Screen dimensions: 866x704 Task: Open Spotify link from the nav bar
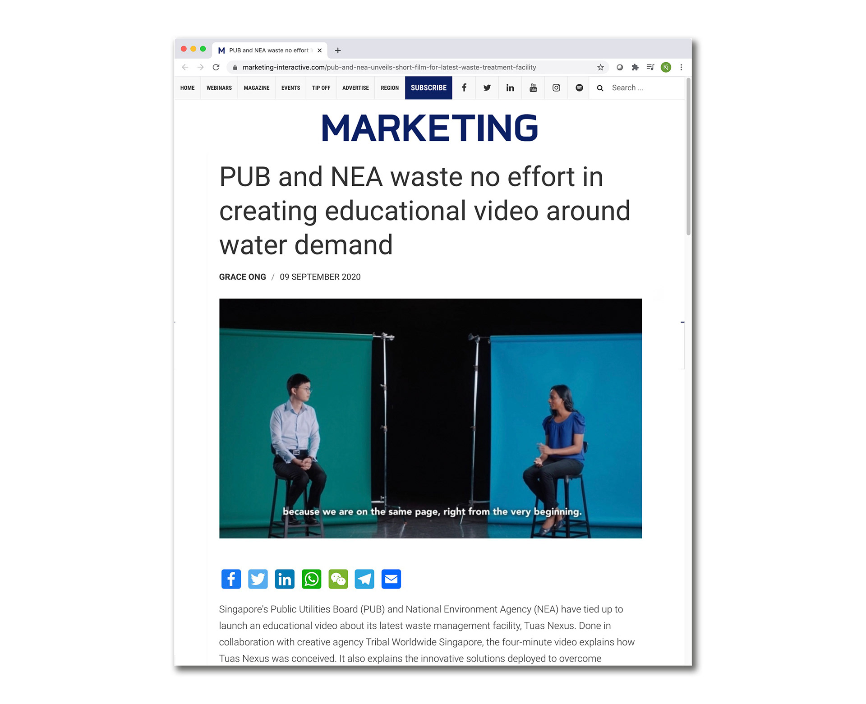[579, 88]
